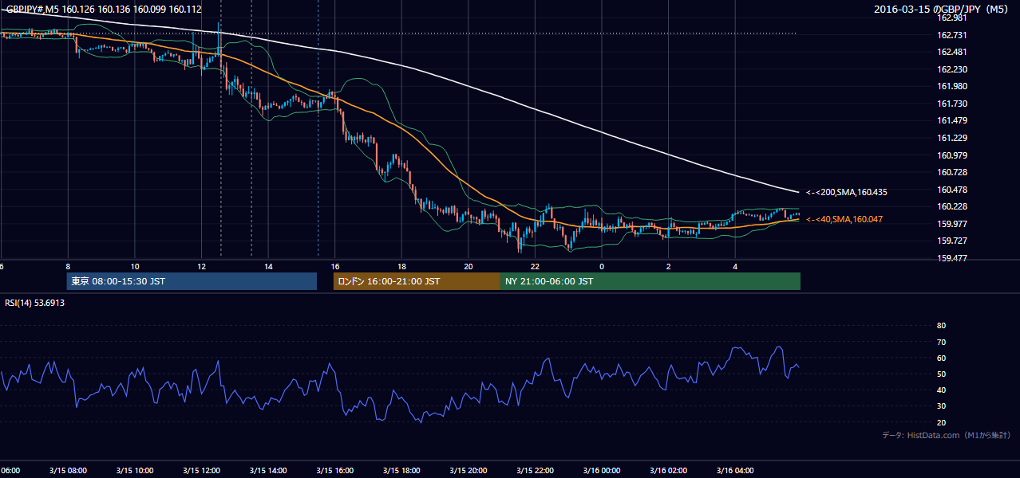Click price axis value 162.481
Screen dimensions: 1020x478
(951, 52)
